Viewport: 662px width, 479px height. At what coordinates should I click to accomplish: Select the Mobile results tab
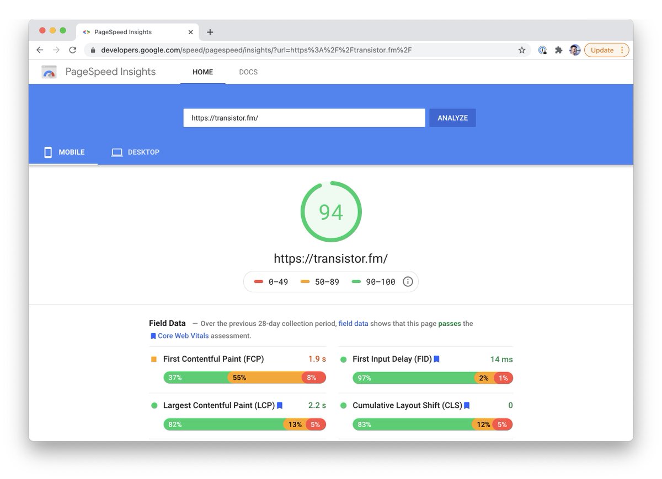(x=64, y=152)
